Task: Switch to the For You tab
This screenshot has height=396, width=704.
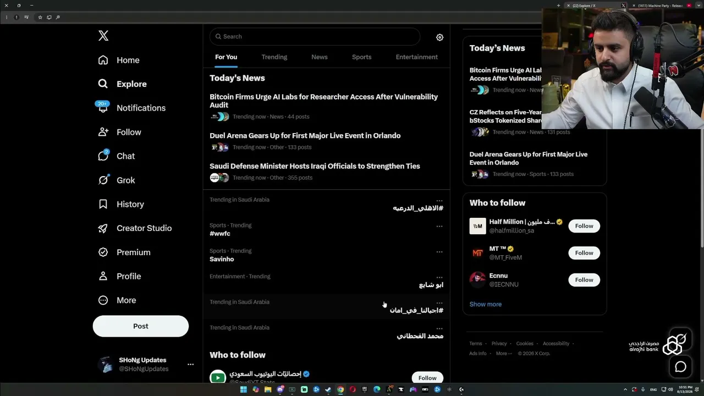Action: click(226, 57)
